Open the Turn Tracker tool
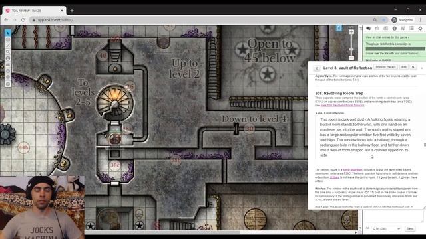Viewport: 426px width, 239px height. point(7,71)
